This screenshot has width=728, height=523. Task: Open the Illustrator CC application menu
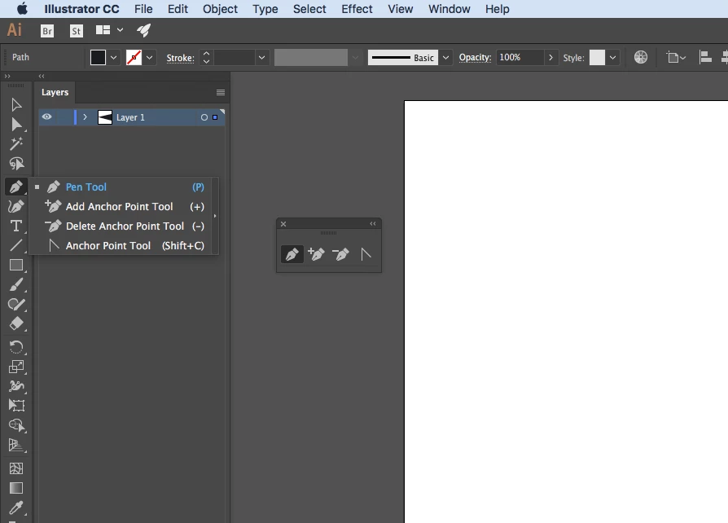(x=81, y=9)
